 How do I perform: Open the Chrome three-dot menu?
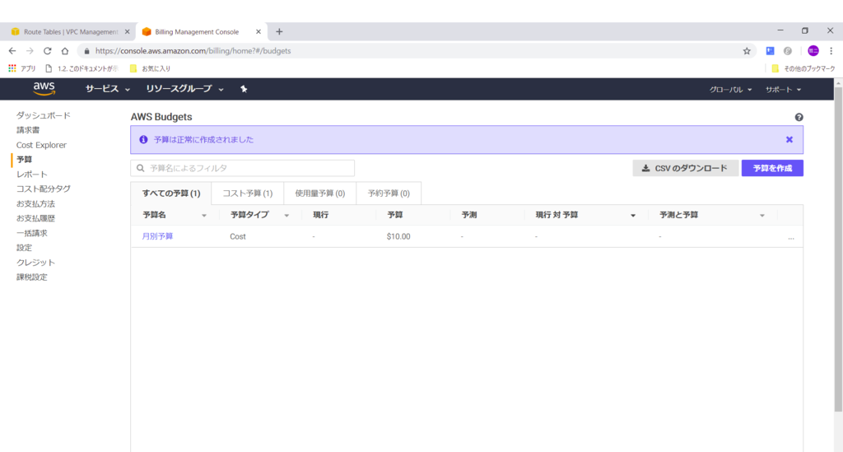point(831,51)
